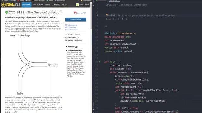
Task: Expand the Problem type section
Action: [x=72, y=47]
